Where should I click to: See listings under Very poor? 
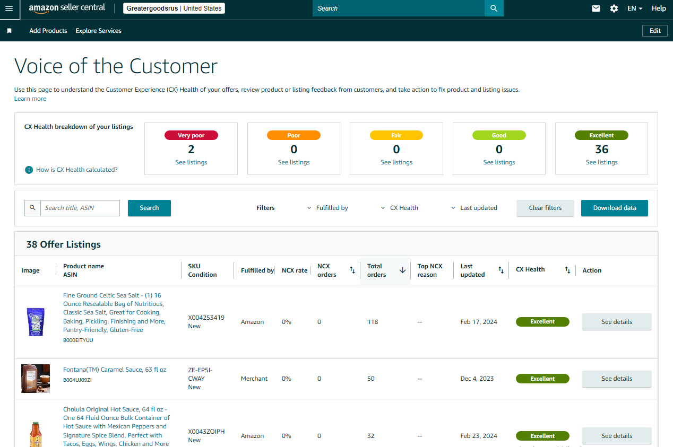[191, 162]
